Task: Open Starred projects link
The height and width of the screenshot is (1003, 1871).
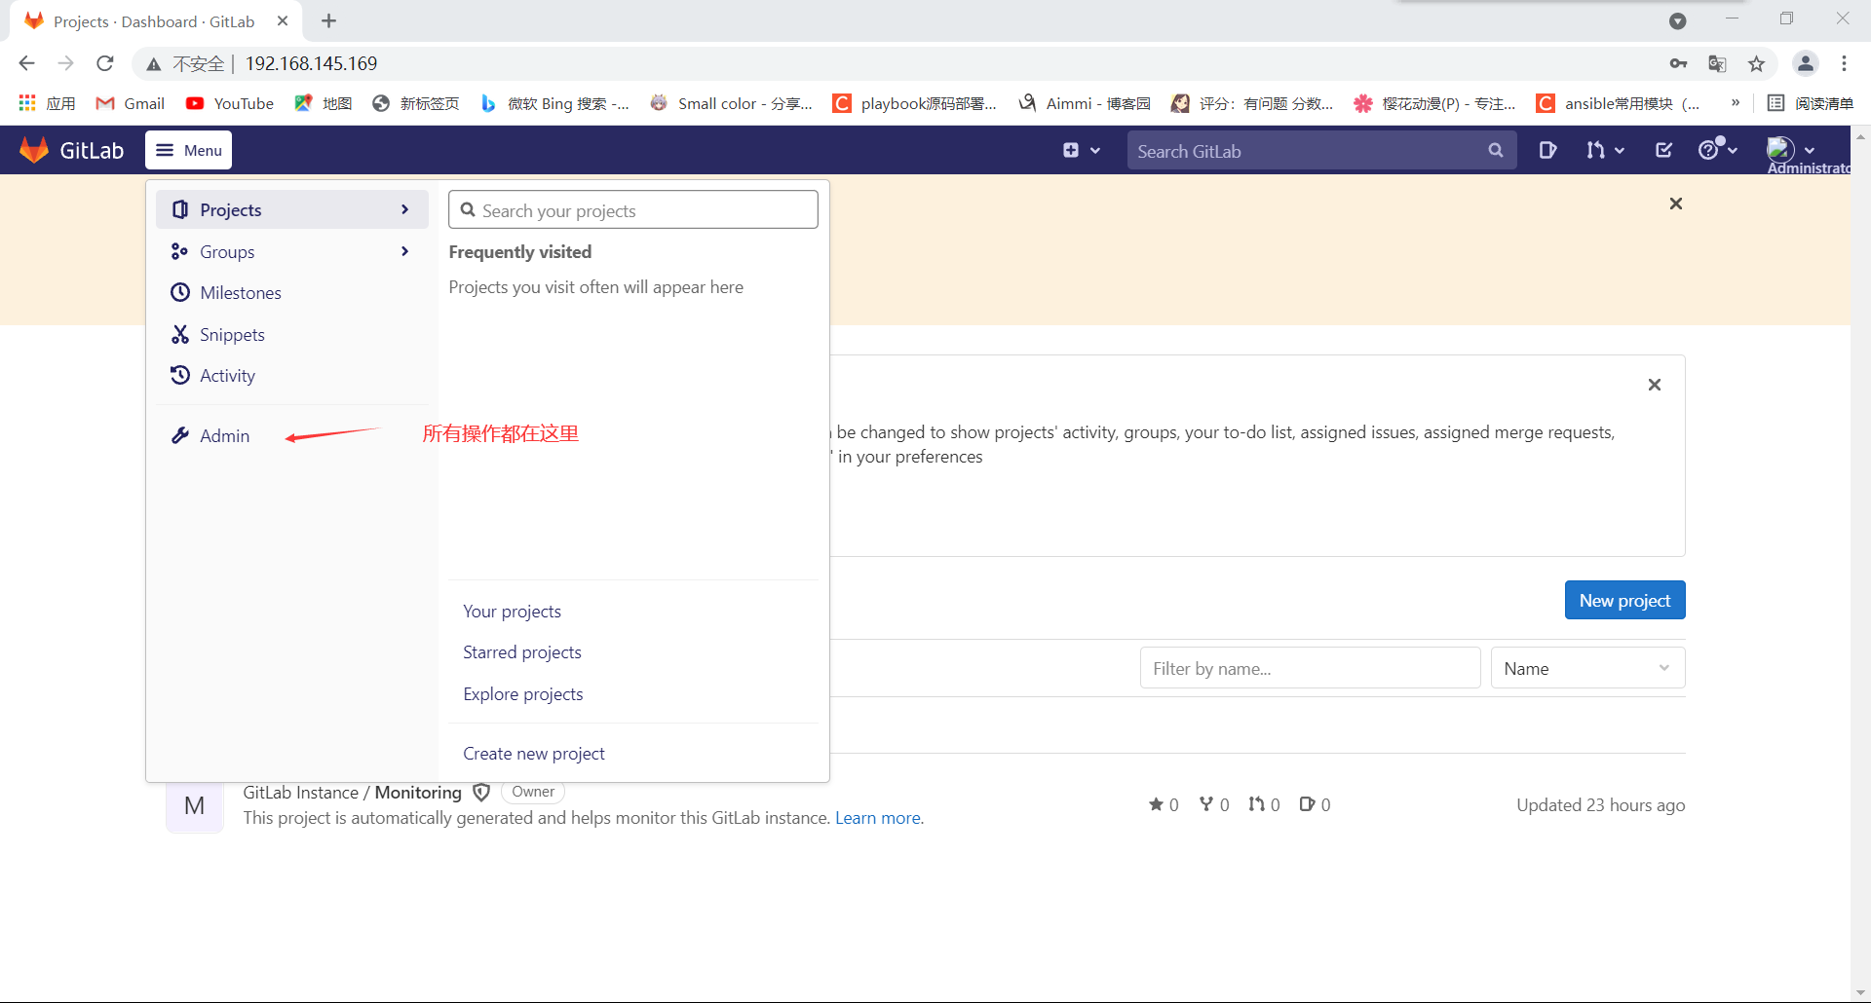Action: (522, 651)
